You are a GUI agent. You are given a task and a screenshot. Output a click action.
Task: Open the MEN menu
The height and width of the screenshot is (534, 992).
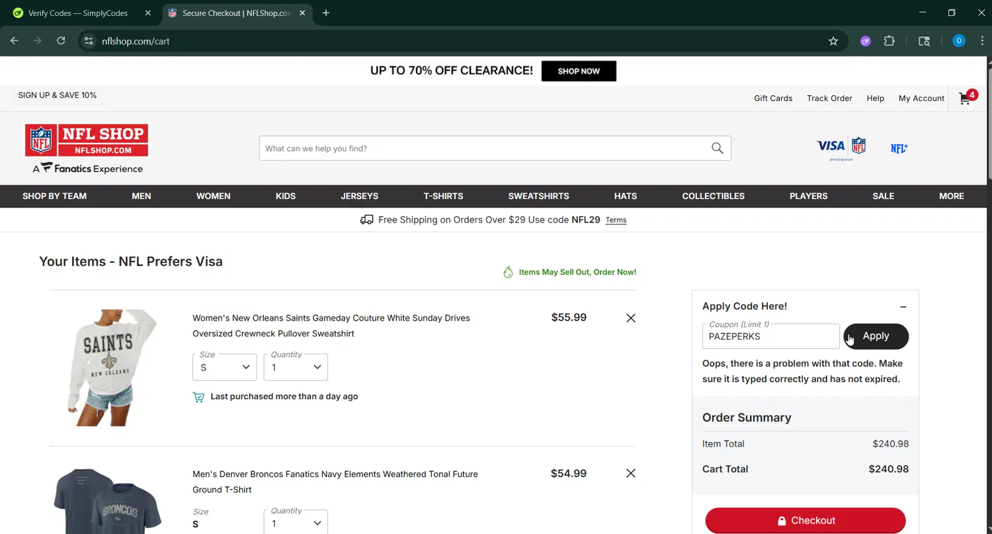pyautogui.click(x=142, y=196)
